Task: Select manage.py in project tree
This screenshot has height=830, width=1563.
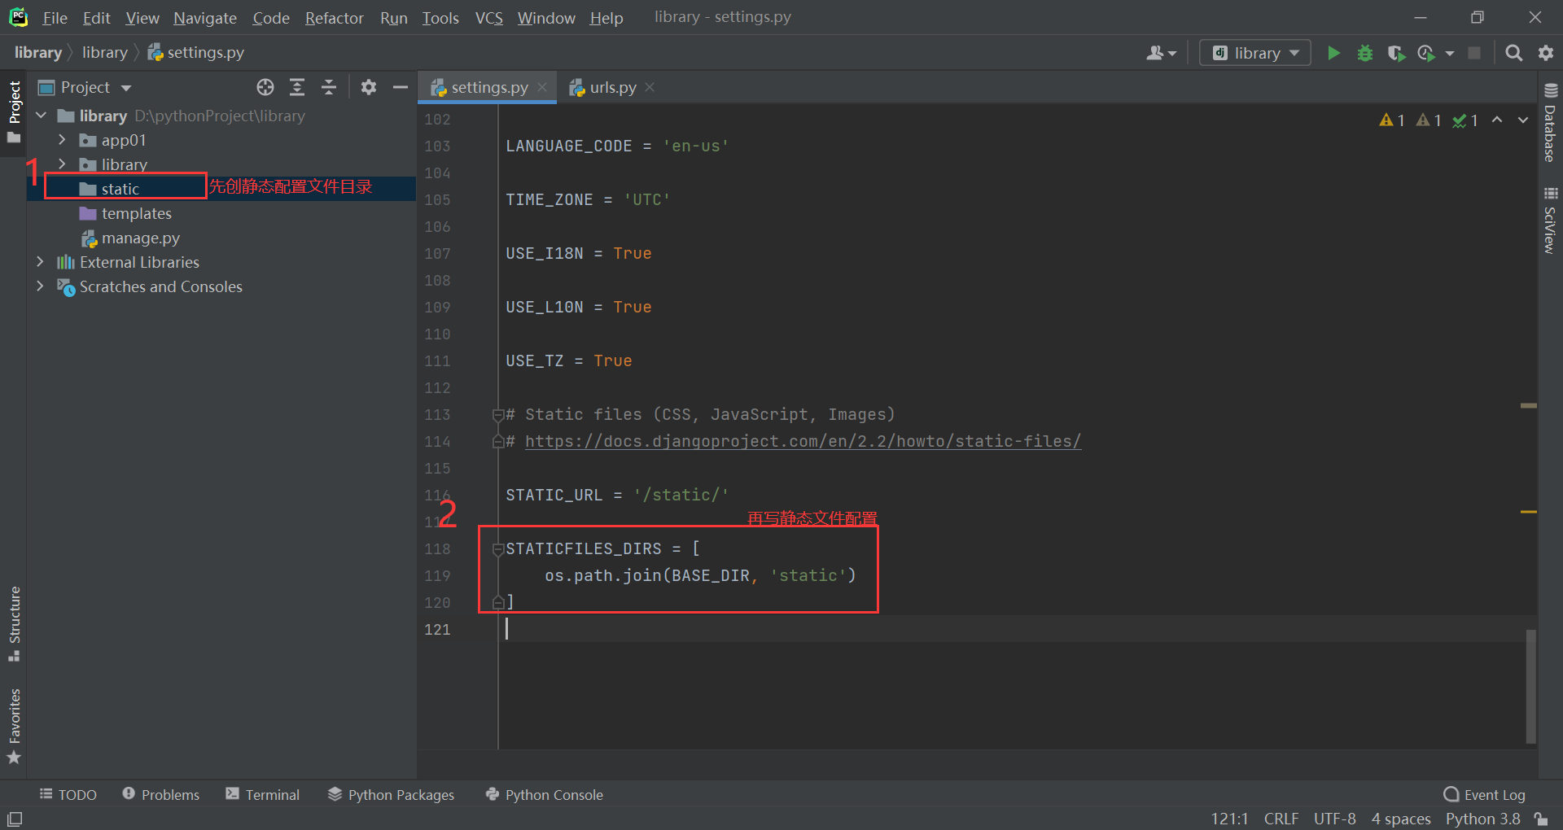Action: click(140, 238)
